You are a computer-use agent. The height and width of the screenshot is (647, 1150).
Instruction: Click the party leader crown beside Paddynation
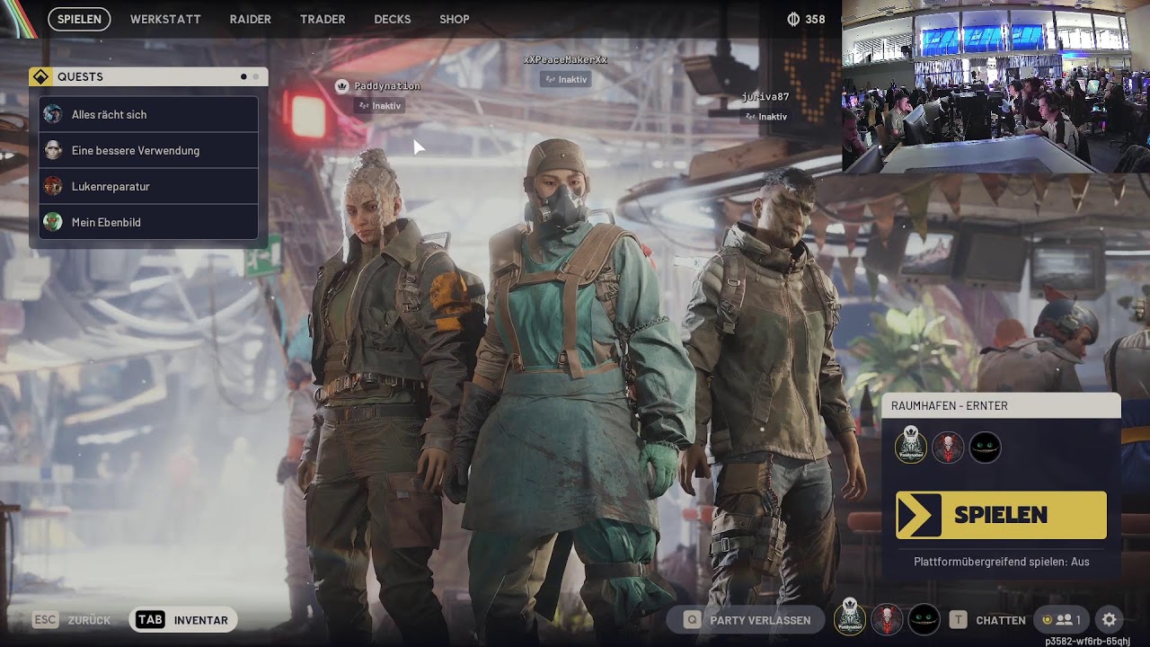(341, 86)
